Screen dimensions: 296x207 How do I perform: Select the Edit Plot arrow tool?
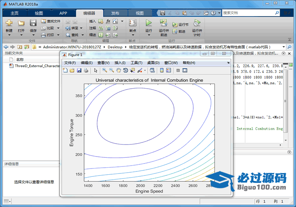coord(96,70)
